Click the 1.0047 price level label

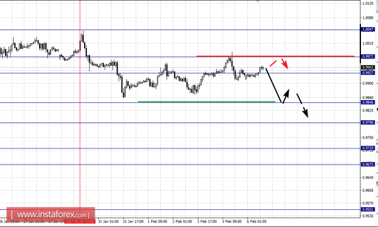pyautogui.click(x=368, y=30)
